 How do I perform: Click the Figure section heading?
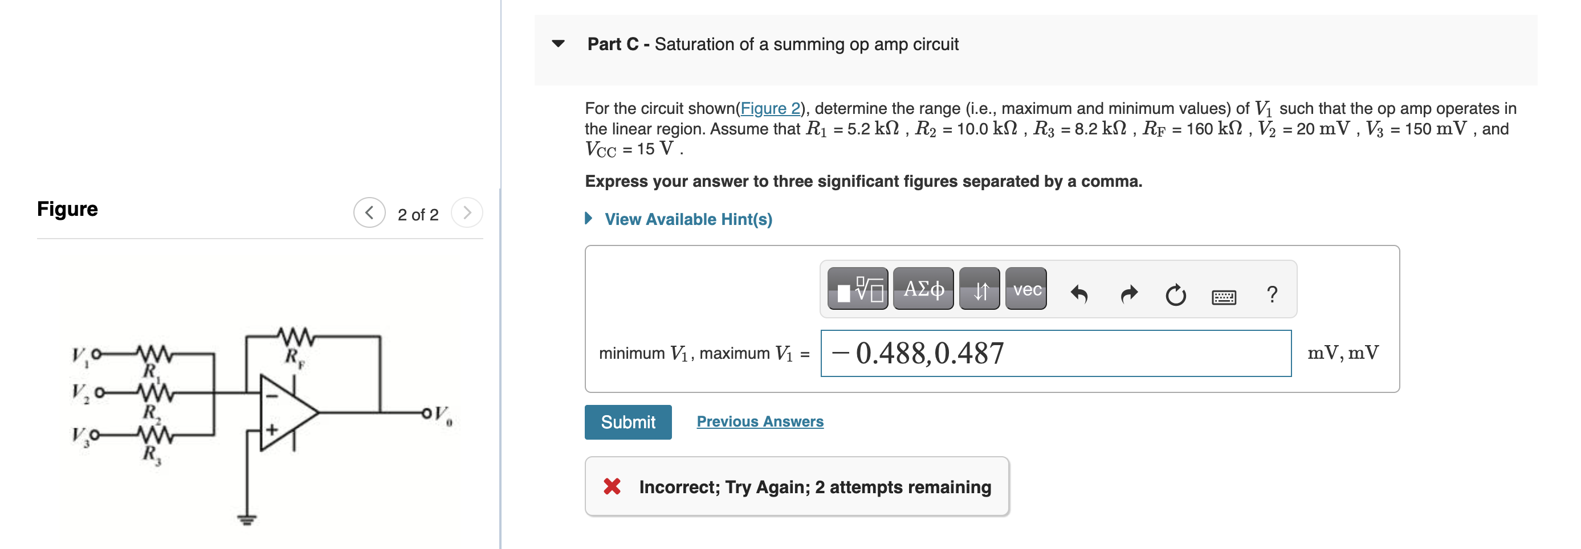point(67,208)
